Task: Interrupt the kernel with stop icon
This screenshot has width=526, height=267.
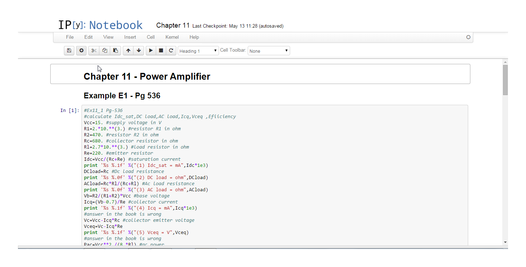Action: [161, 51]
